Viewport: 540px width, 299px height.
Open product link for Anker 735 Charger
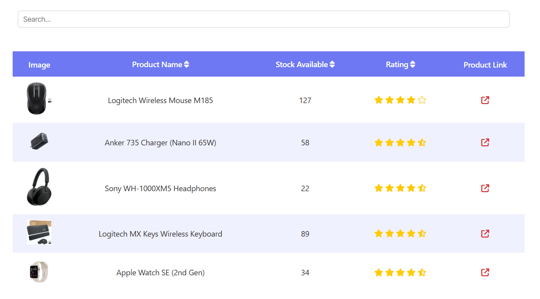(x=485, y=142)
